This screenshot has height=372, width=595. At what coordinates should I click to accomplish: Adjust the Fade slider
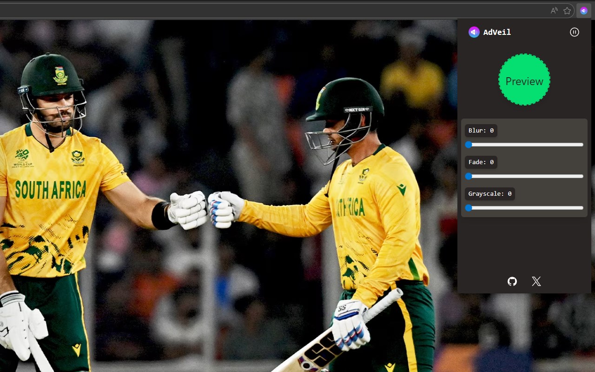pos(524,176)
